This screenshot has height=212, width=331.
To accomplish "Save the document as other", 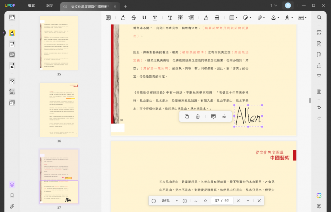I will click(319, 92).
